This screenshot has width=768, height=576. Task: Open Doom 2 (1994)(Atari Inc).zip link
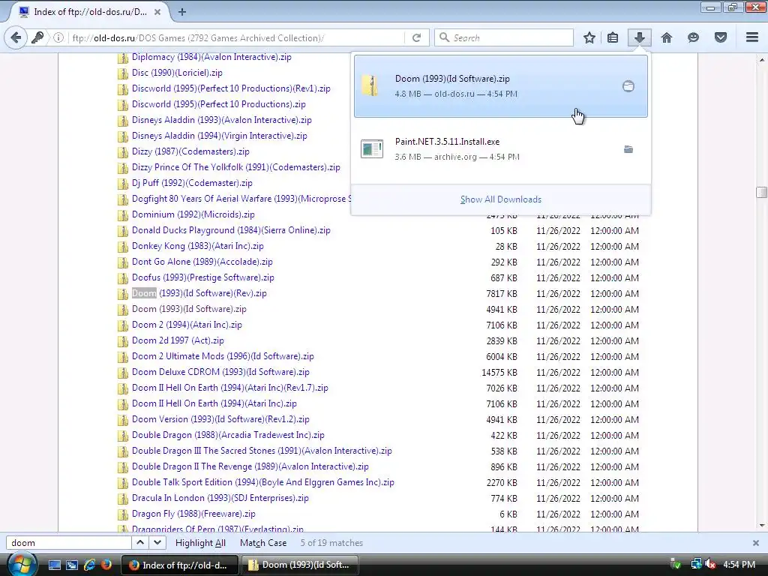point(187,325)
